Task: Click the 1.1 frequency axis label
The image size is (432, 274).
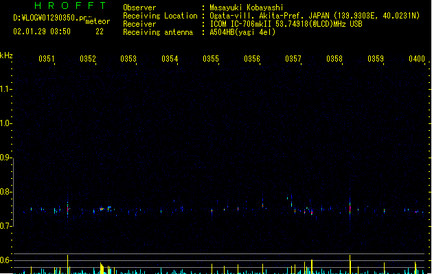Action: tap(5, 89)
